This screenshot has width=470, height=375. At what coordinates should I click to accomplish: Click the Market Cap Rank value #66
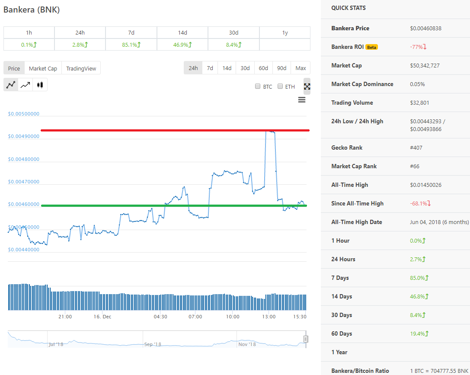415,167
